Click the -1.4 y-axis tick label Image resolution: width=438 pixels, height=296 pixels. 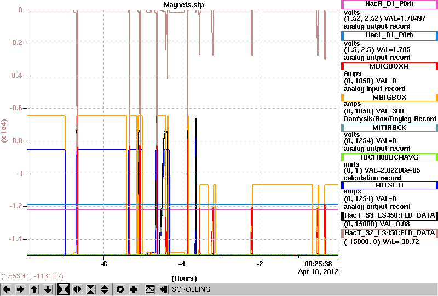pos(16,239)
